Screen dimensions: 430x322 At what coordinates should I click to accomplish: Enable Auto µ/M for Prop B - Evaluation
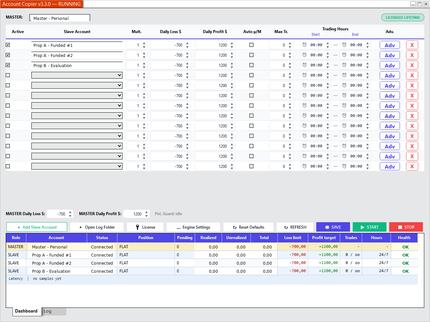(251, 65)
